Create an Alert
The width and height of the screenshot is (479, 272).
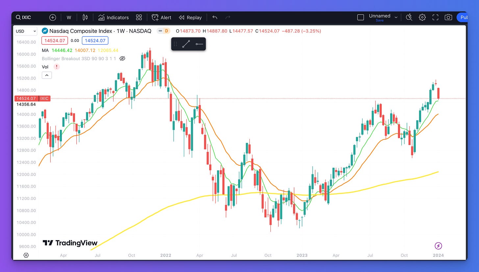(162, 17)
